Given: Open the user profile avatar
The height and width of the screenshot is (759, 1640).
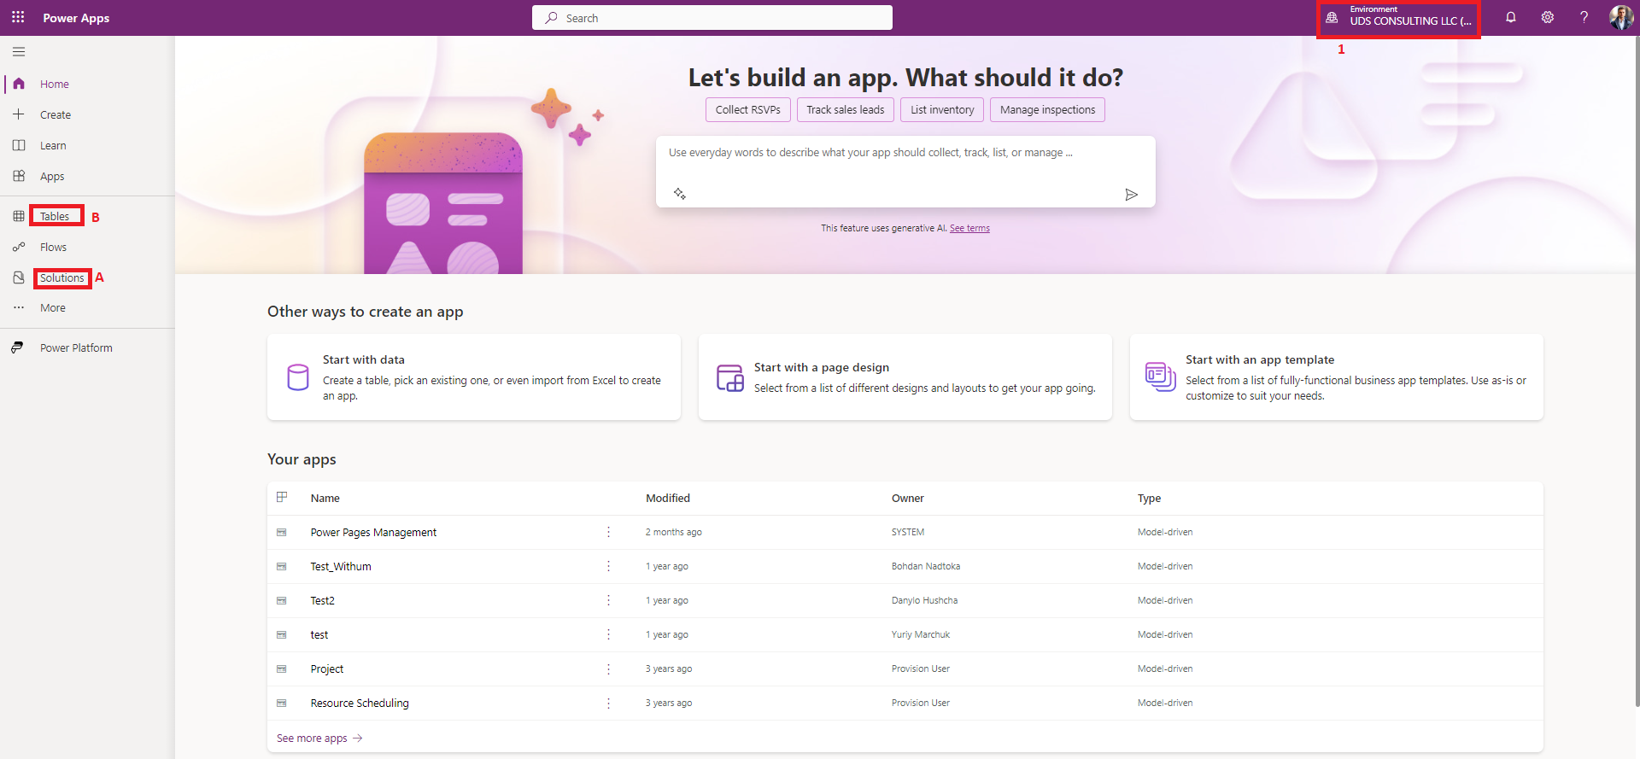Looking at the screenshot, I should tap(1621, 17).
